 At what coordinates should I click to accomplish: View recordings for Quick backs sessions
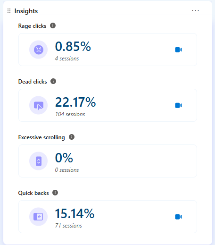(179, 217)
